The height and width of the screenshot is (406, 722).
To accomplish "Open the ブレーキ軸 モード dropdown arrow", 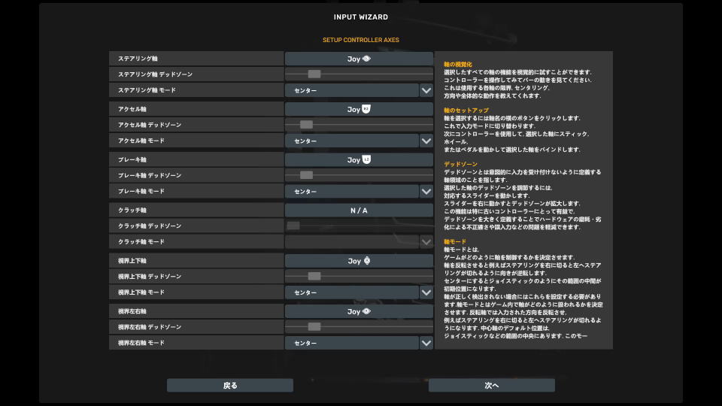I will tap(426, 191).
